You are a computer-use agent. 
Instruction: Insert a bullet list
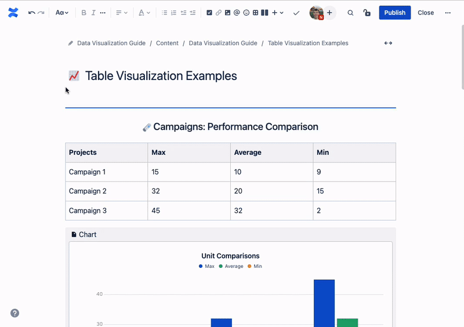(x=164, y=13)
